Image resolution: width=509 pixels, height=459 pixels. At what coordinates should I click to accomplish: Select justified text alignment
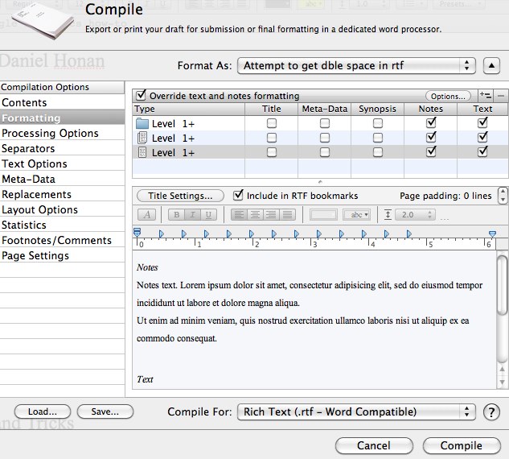pos(287,215)
